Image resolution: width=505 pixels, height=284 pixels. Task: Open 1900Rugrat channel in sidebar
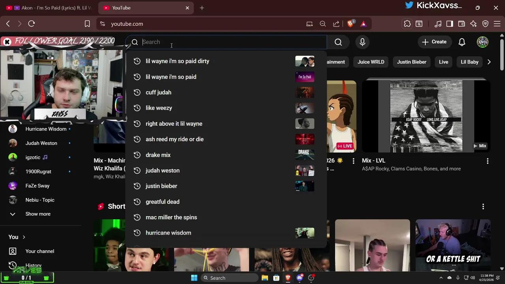point(41,172)
